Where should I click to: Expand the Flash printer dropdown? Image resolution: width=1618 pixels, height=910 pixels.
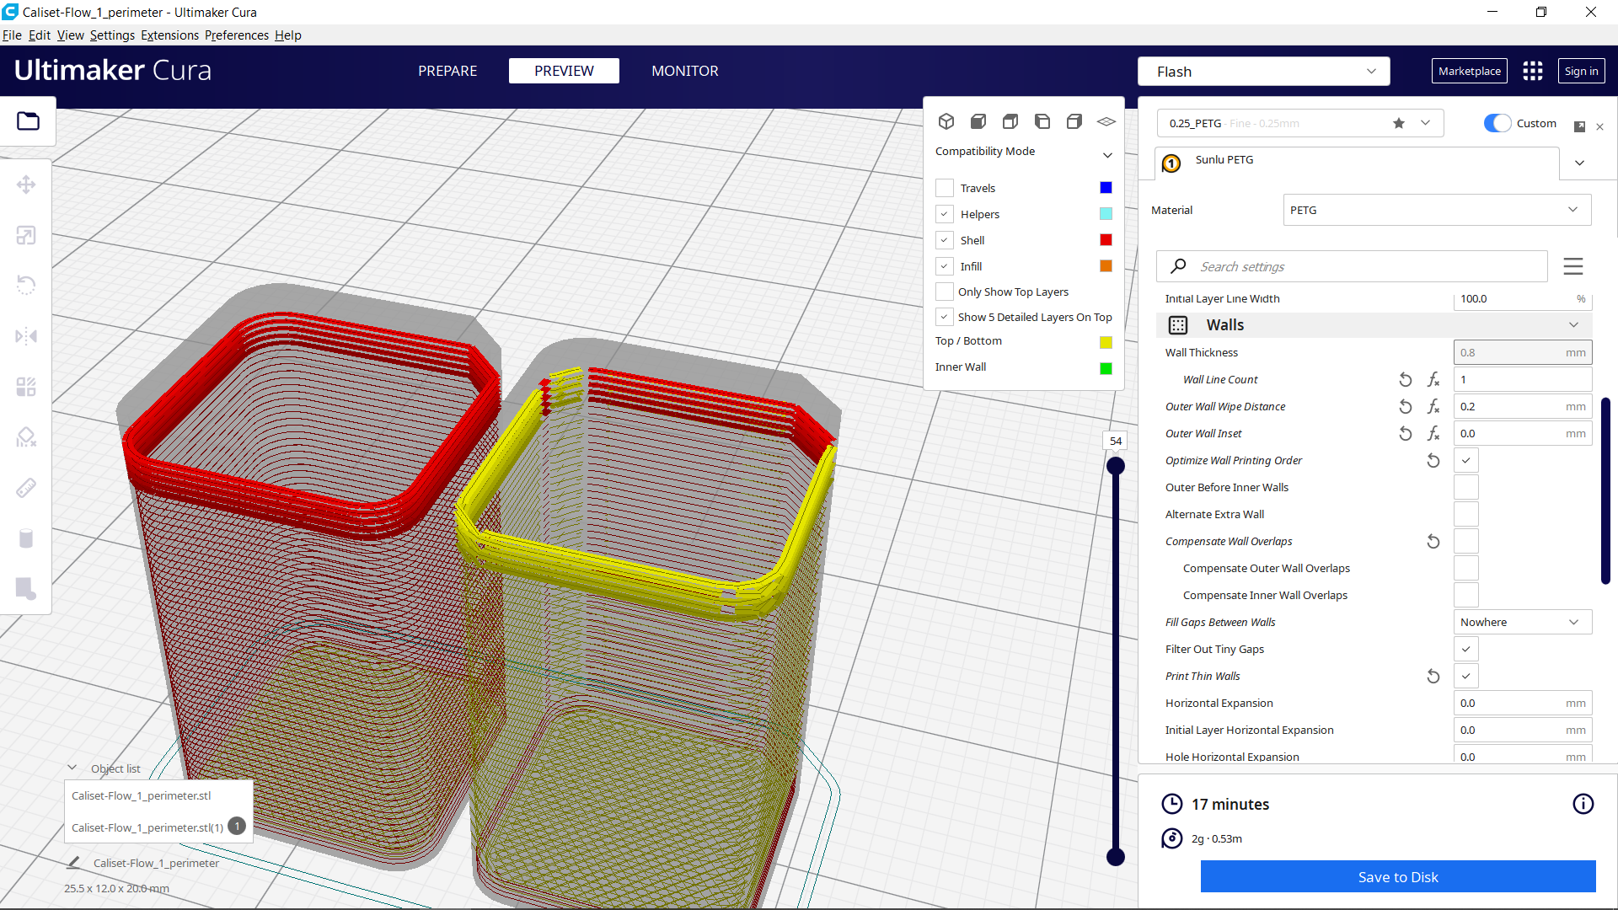pyautogui.click(x=1372, y=71)
